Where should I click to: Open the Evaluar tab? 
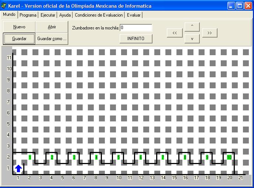coord(134,15)
